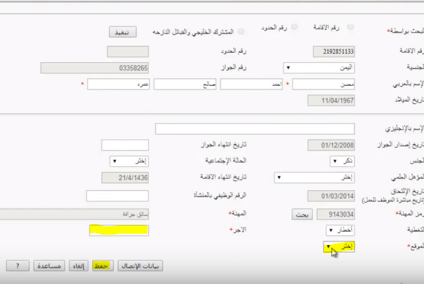Click the passport expiry date field
This screenshot has height=284, width=424.
click(125, 145)
